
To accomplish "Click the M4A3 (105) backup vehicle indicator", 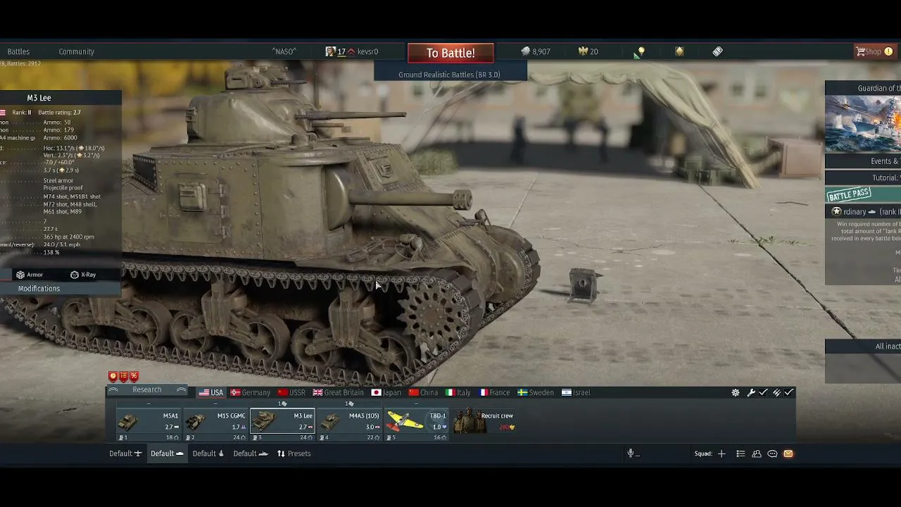I will pyautogui.click(x=348, y=403).
